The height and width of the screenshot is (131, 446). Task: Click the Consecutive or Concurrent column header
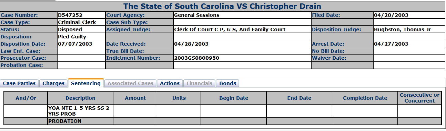coord(419,98)
